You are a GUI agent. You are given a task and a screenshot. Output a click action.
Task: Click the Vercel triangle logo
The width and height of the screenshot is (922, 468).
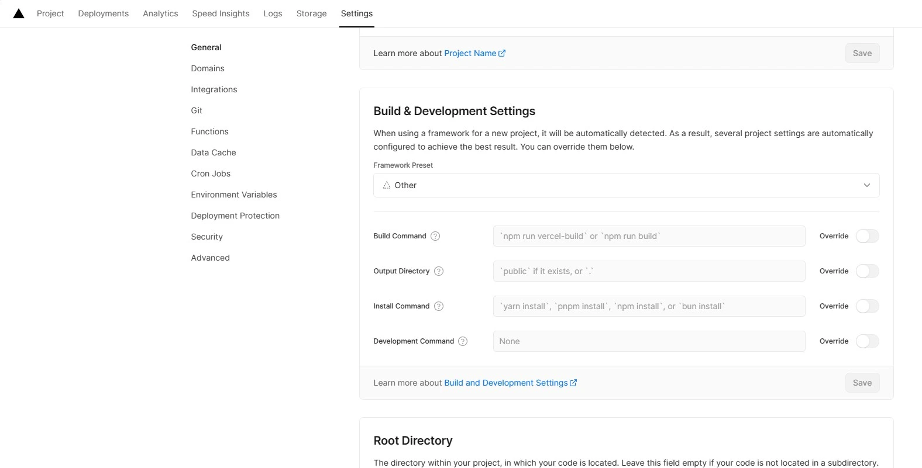[x=19, y=13]
